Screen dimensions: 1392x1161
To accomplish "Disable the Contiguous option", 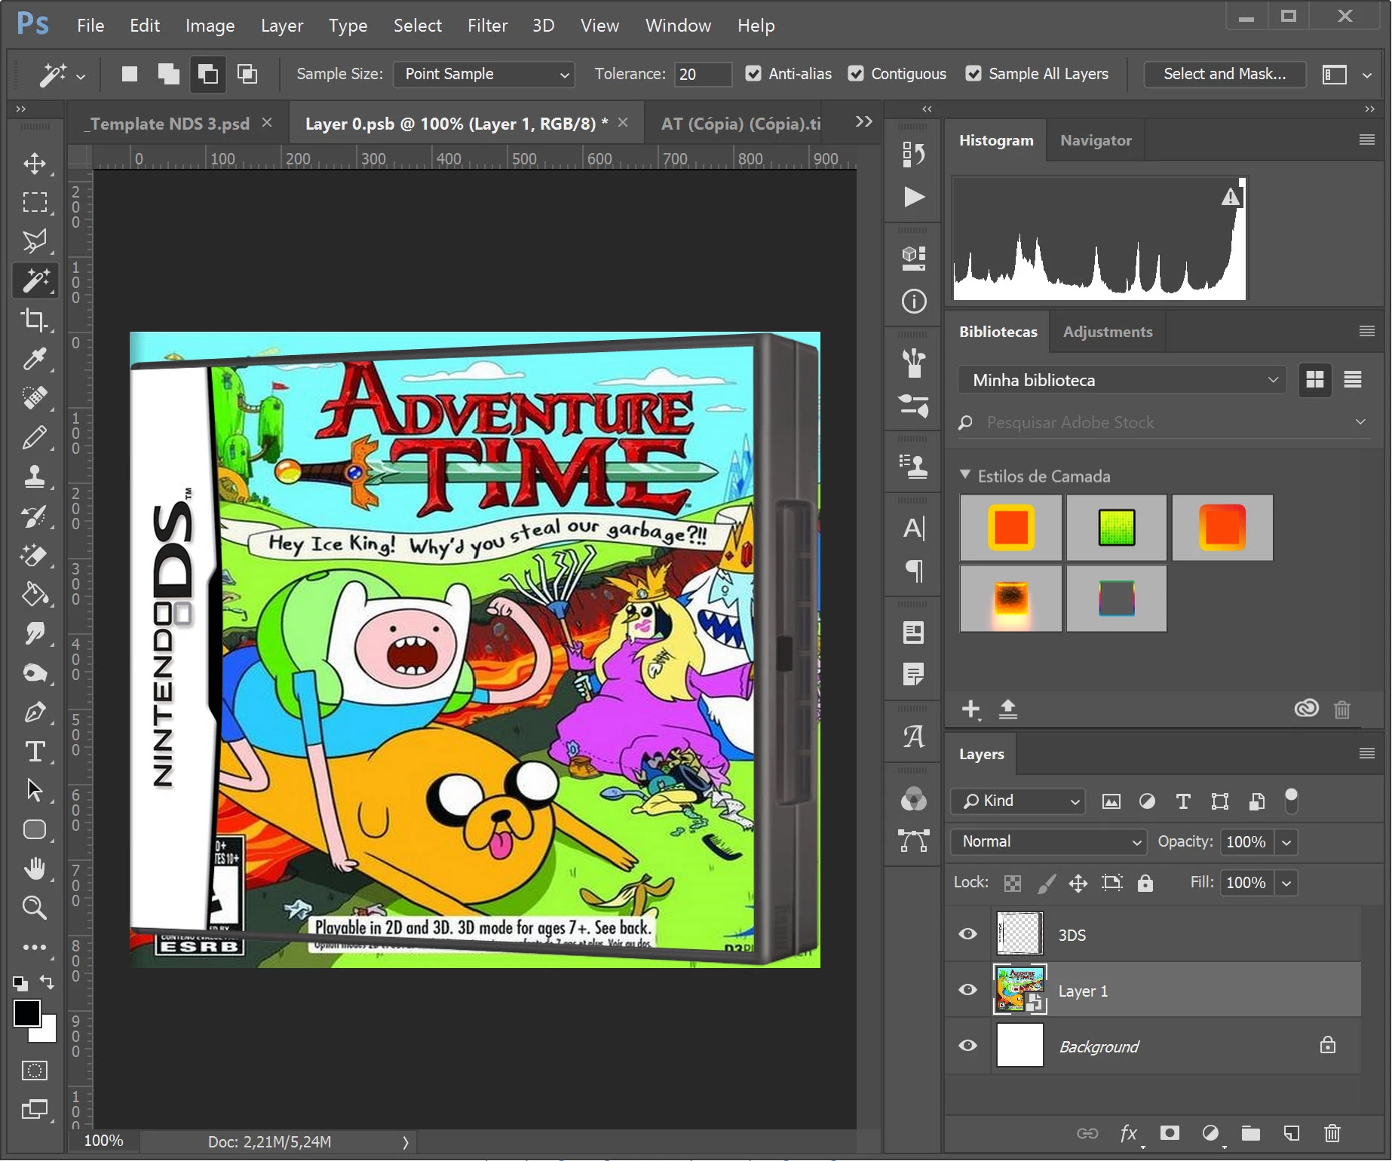I will click(x=856, y=74).
